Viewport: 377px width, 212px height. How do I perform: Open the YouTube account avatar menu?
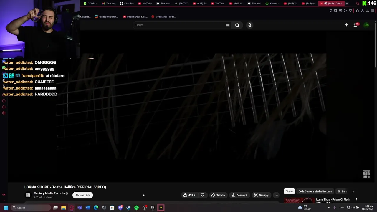coord(367,25)
